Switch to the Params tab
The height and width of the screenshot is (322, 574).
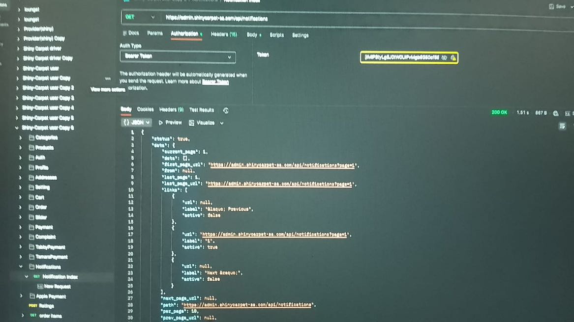pos(154,33)
